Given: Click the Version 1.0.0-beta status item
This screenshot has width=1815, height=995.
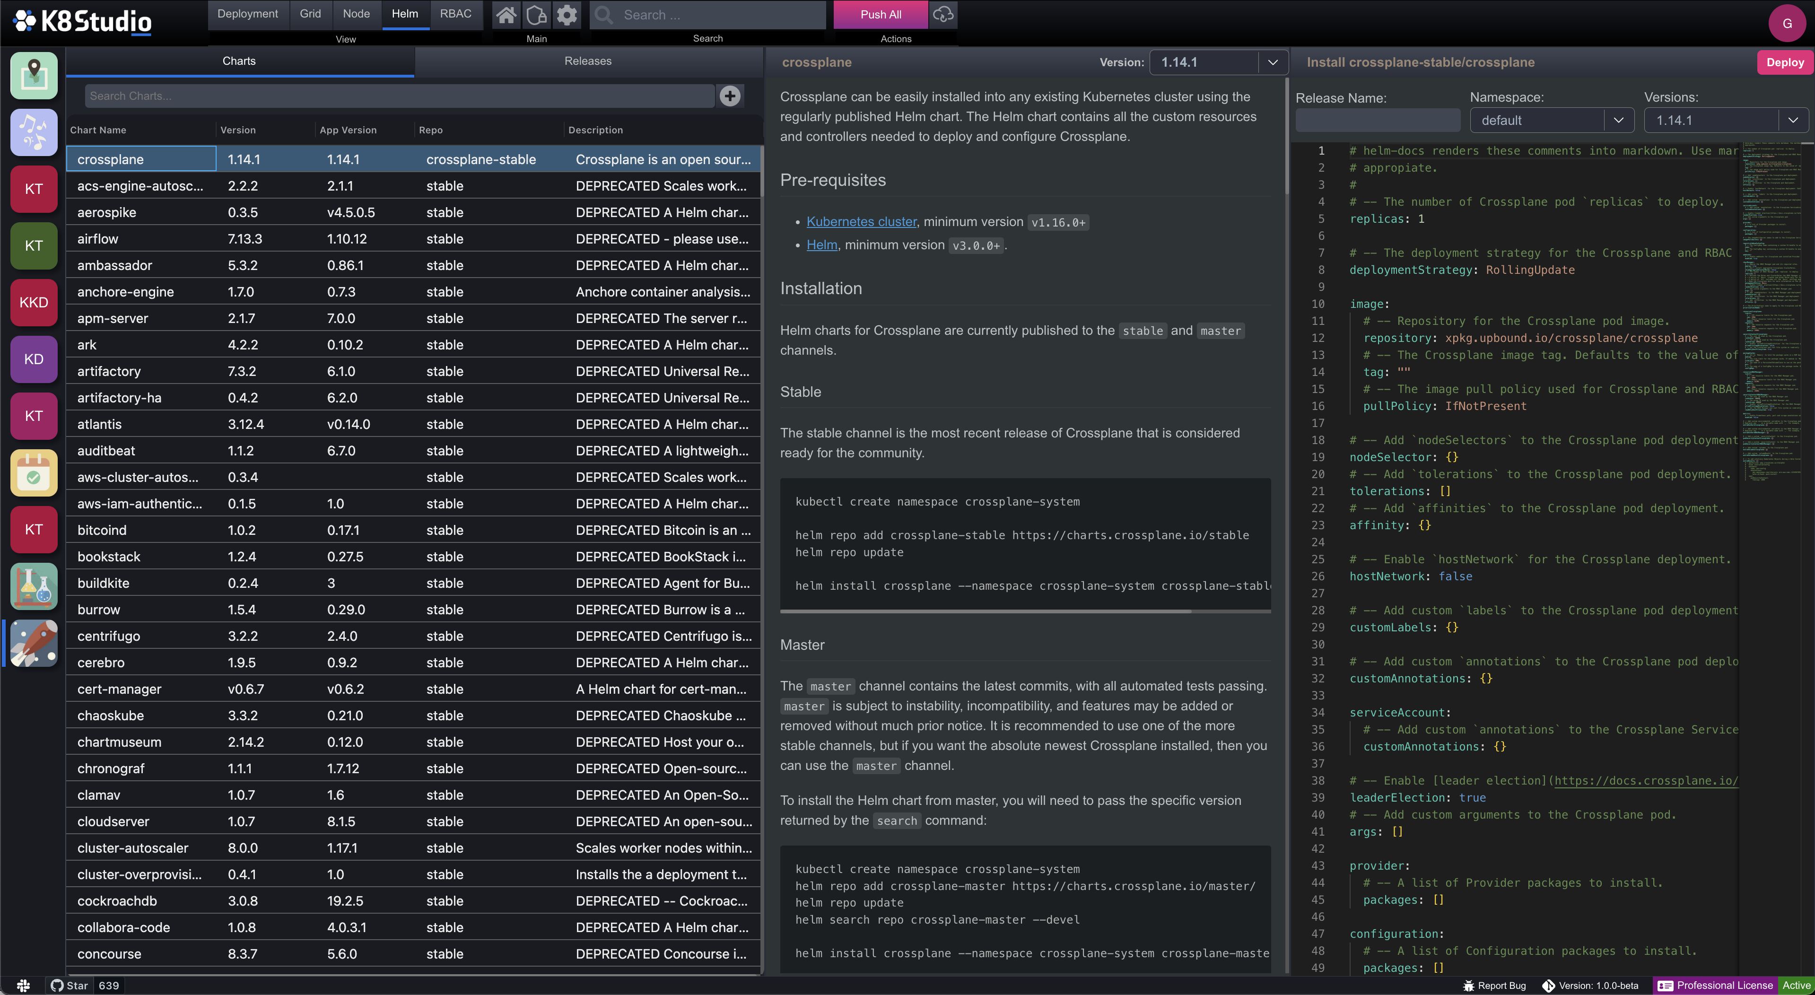Looking at the screenshot, I should point(1590,985).
